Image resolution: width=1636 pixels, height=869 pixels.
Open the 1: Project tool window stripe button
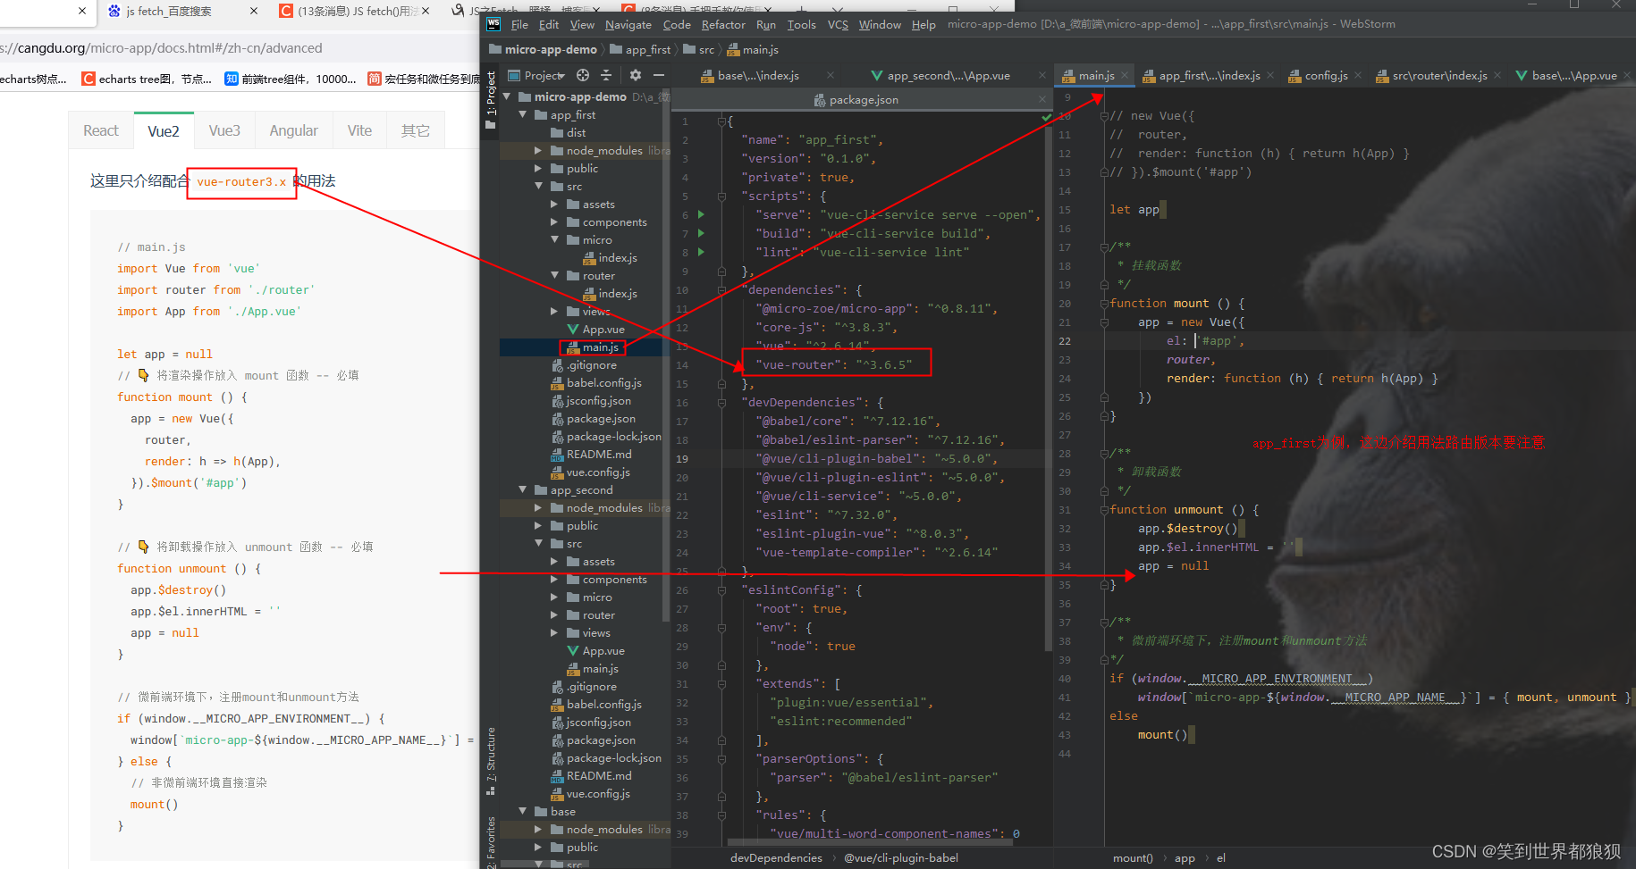491,100
